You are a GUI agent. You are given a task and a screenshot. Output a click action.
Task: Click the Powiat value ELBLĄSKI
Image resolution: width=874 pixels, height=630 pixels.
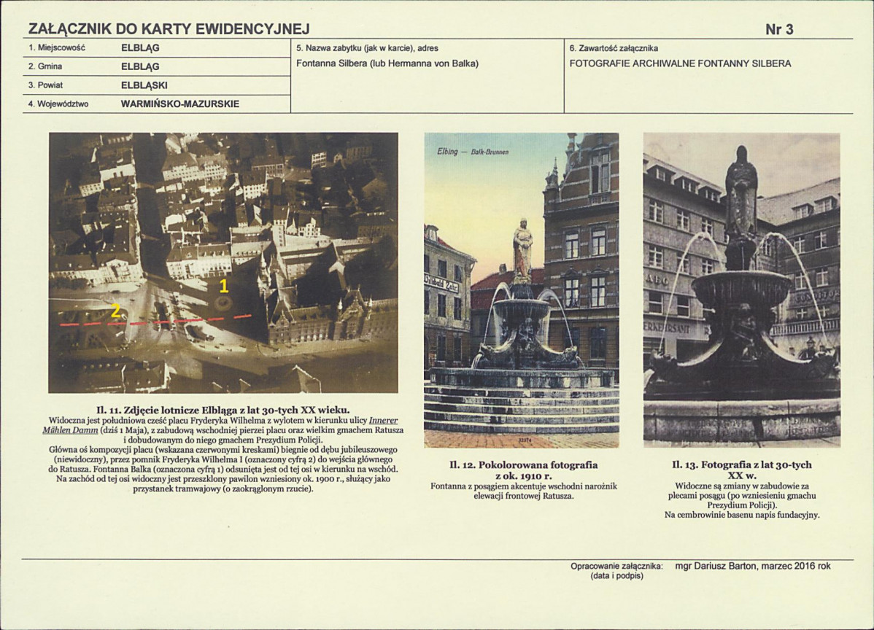point(144,85)
